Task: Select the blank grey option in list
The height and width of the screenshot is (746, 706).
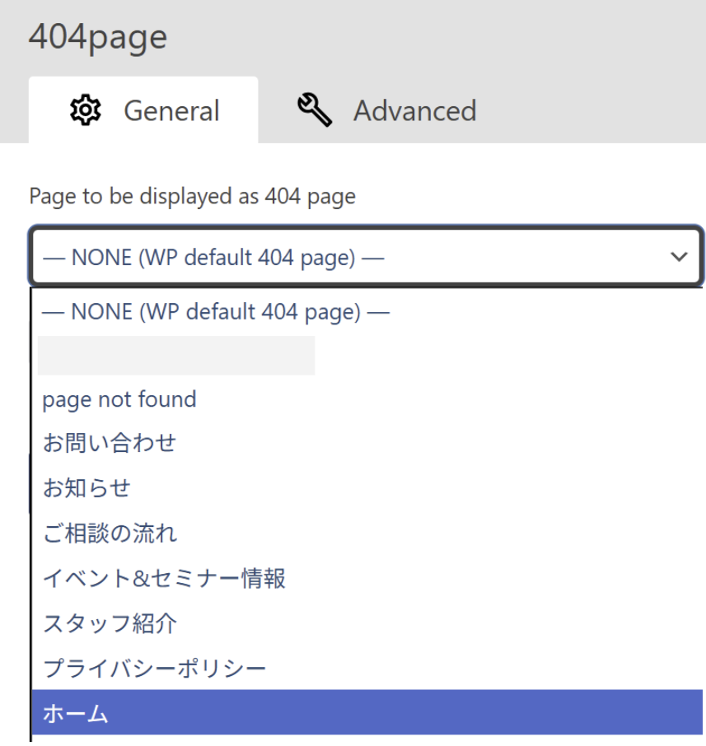Action: (176, 356)
